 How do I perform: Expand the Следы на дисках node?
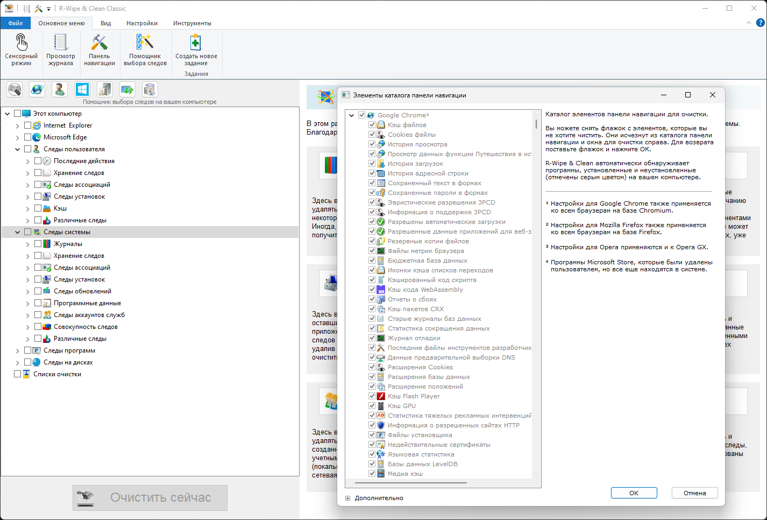(x=17, y=362)
